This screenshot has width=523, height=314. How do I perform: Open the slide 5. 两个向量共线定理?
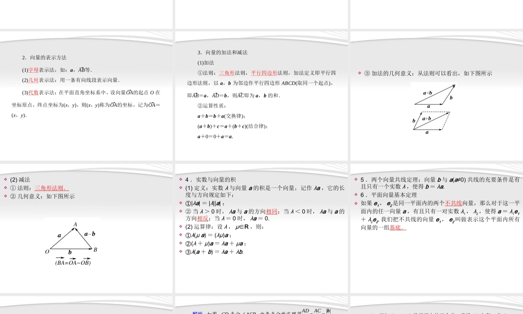pyautogui.click(x=437, y=228)
